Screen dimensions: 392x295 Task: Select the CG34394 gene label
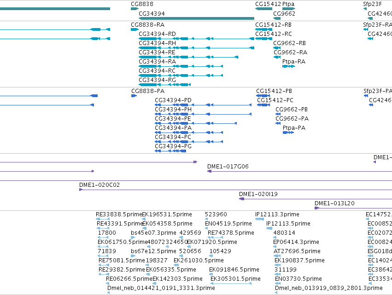click(x=152, y=13)
